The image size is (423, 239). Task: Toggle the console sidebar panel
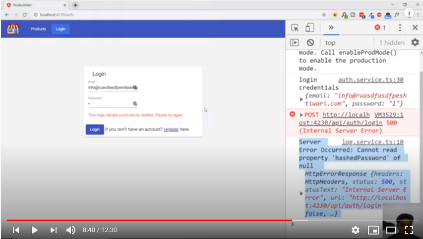click(295, 43)
